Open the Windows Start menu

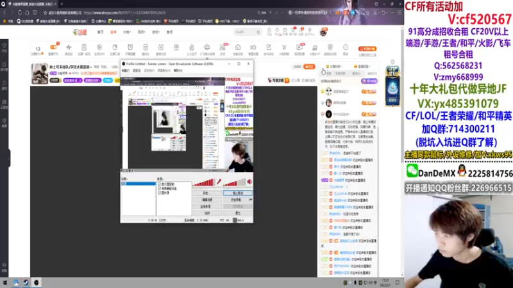pyautogui.click(x=5, y=282)
